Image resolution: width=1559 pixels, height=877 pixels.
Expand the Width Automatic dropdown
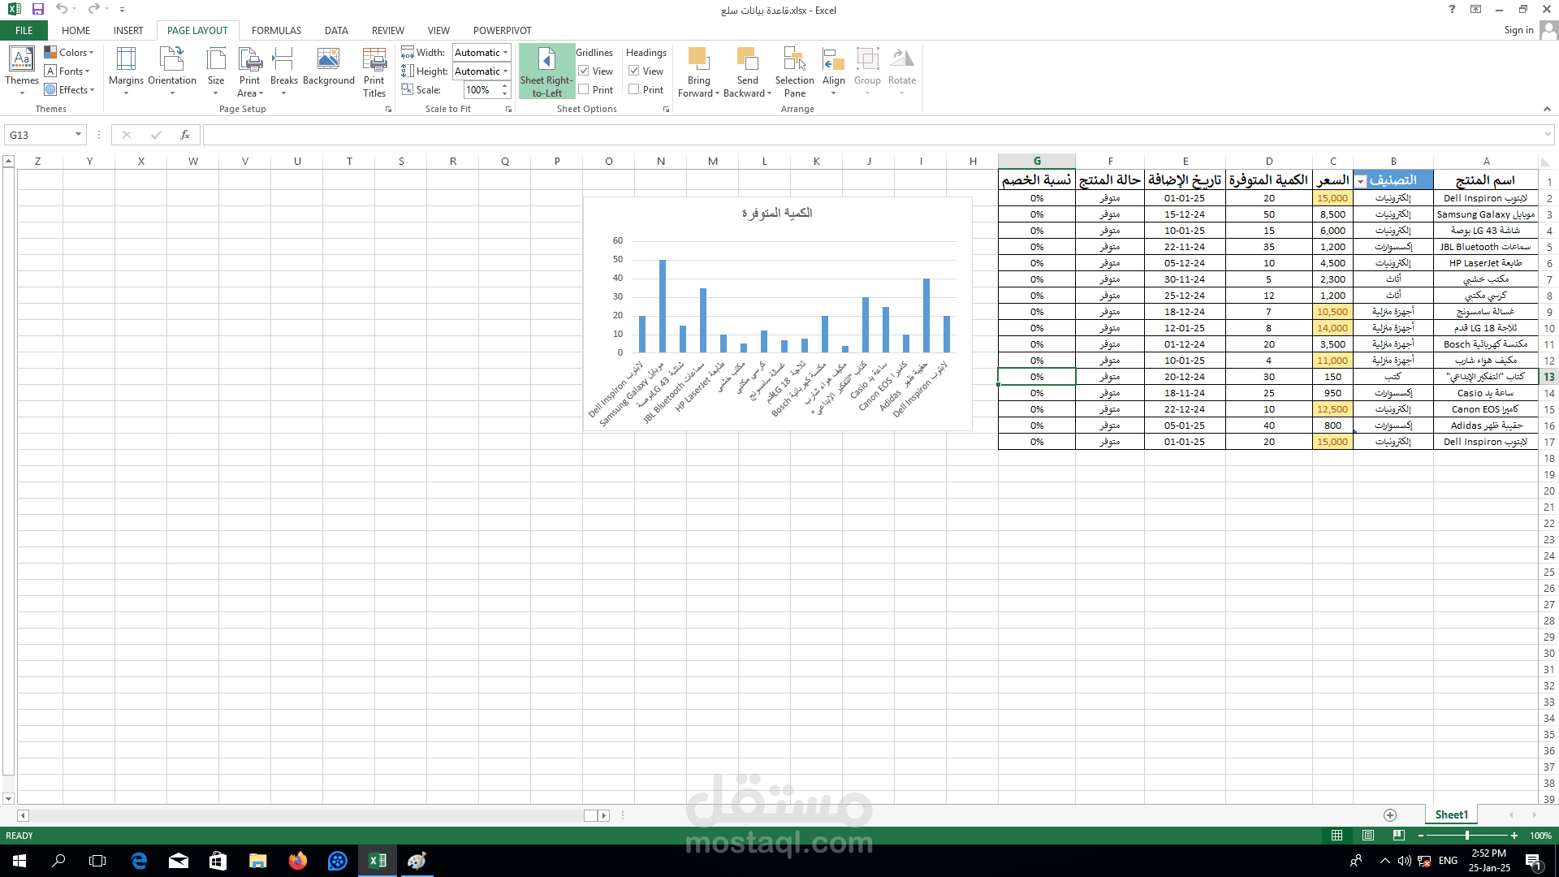tap(505, 53)
